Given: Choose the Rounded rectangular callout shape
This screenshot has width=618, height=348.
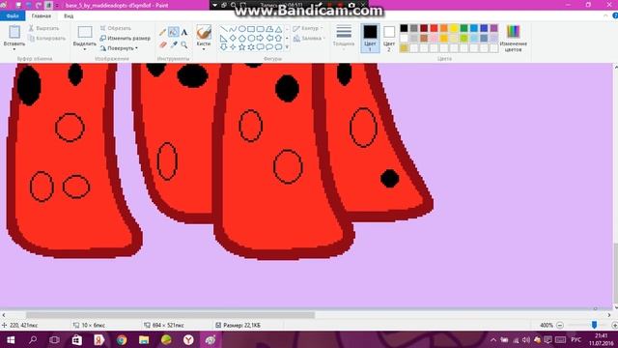Looking at the screenshot, I should (x=260, y=47).
